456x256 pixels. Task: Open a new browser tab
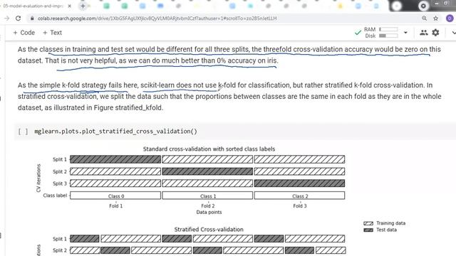click(83, 6)
